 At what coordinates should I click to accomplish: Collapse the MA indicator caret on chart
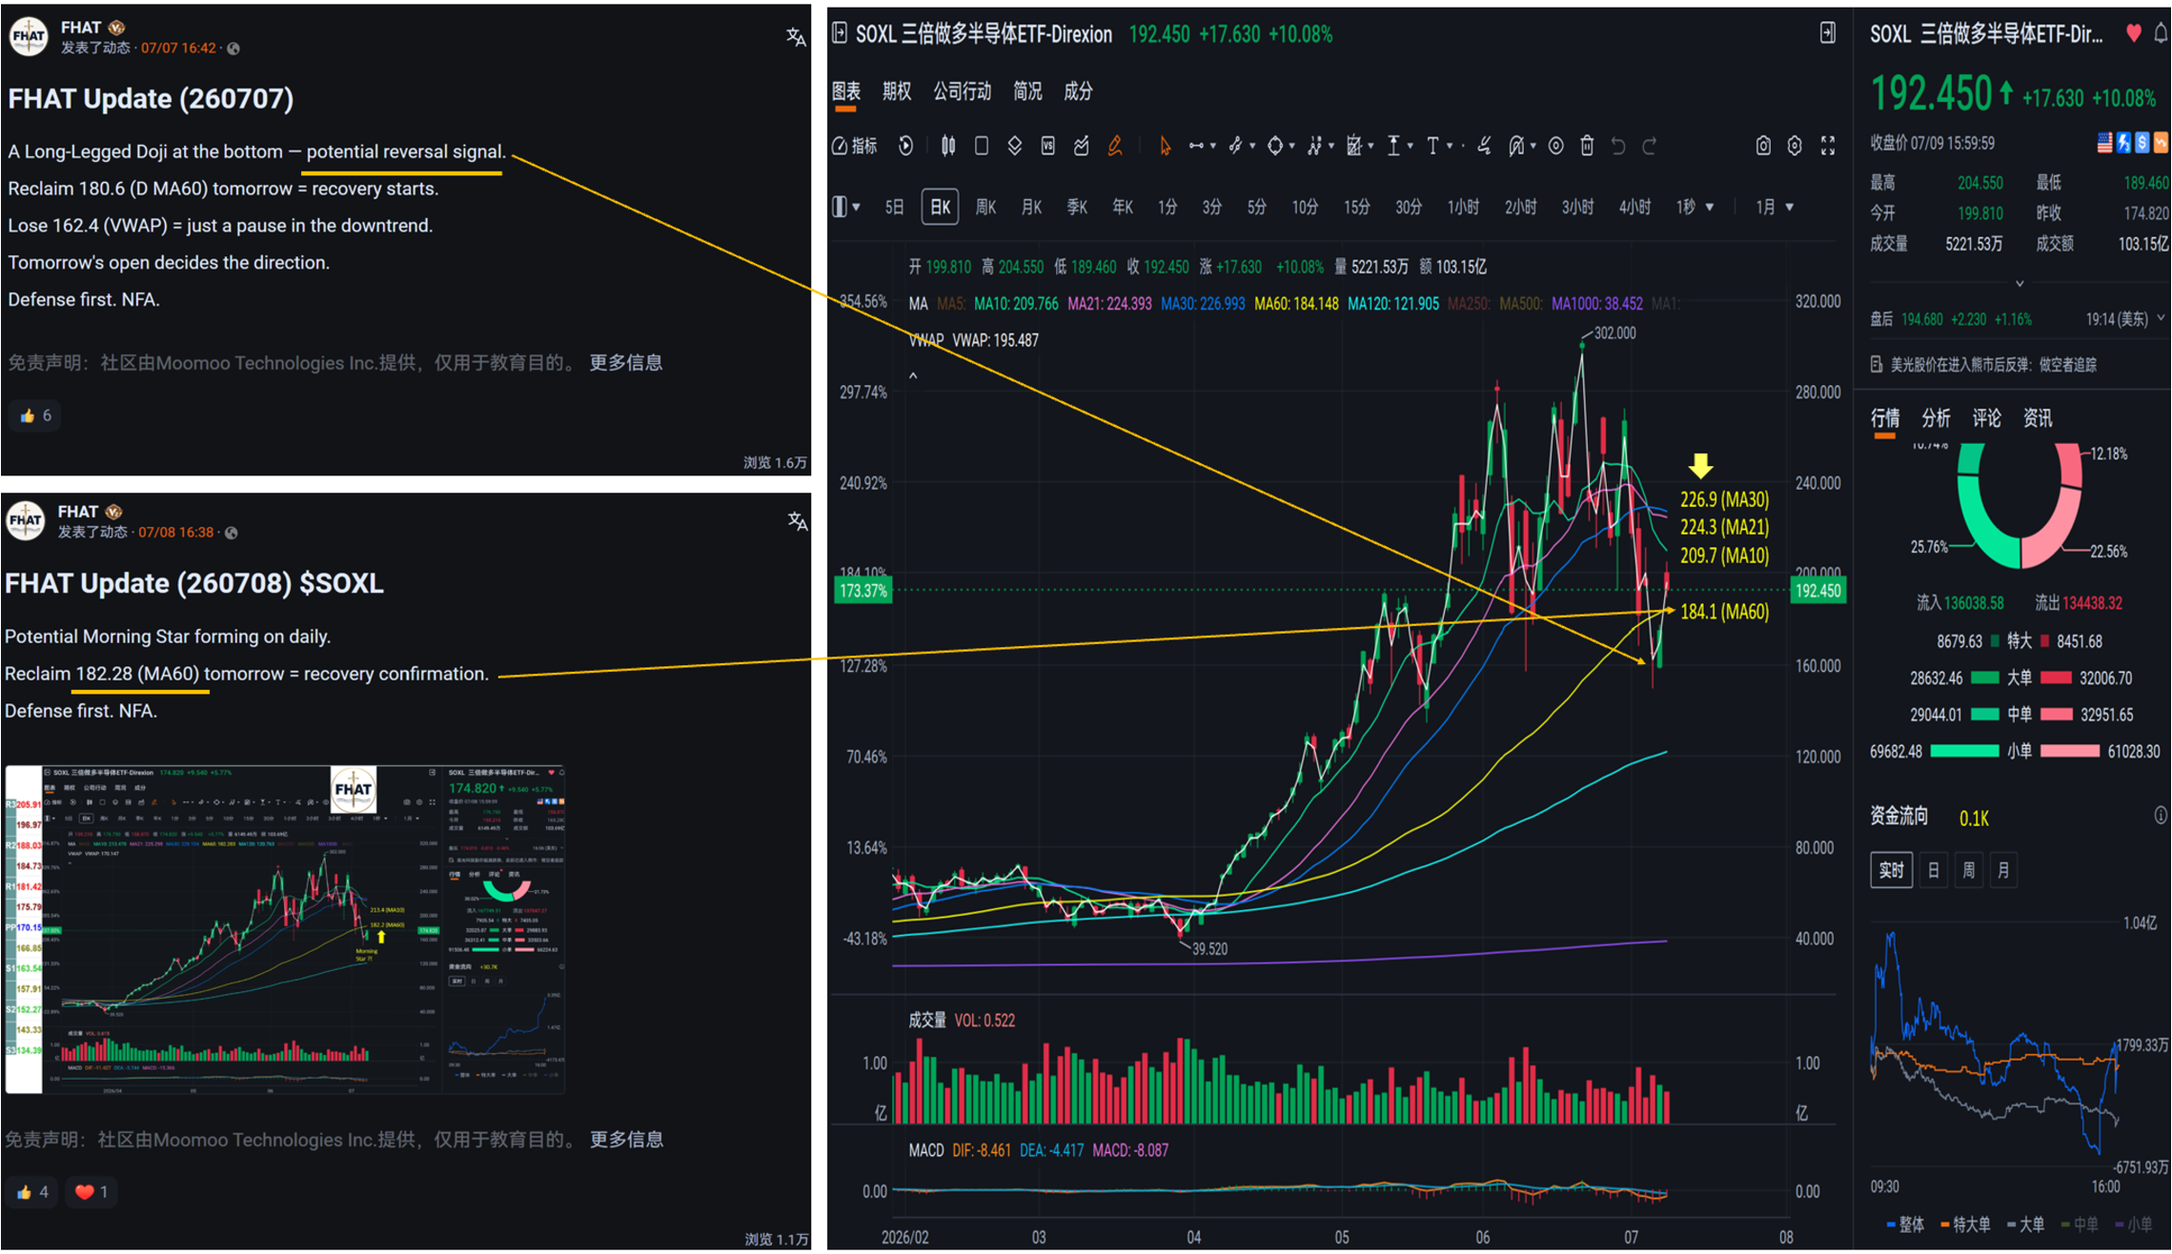pos(913,375)
